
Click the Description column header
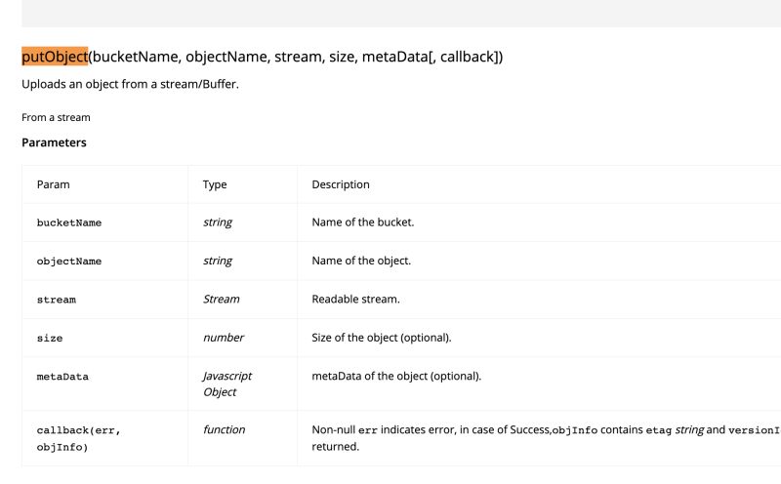[x=341, y=184]
